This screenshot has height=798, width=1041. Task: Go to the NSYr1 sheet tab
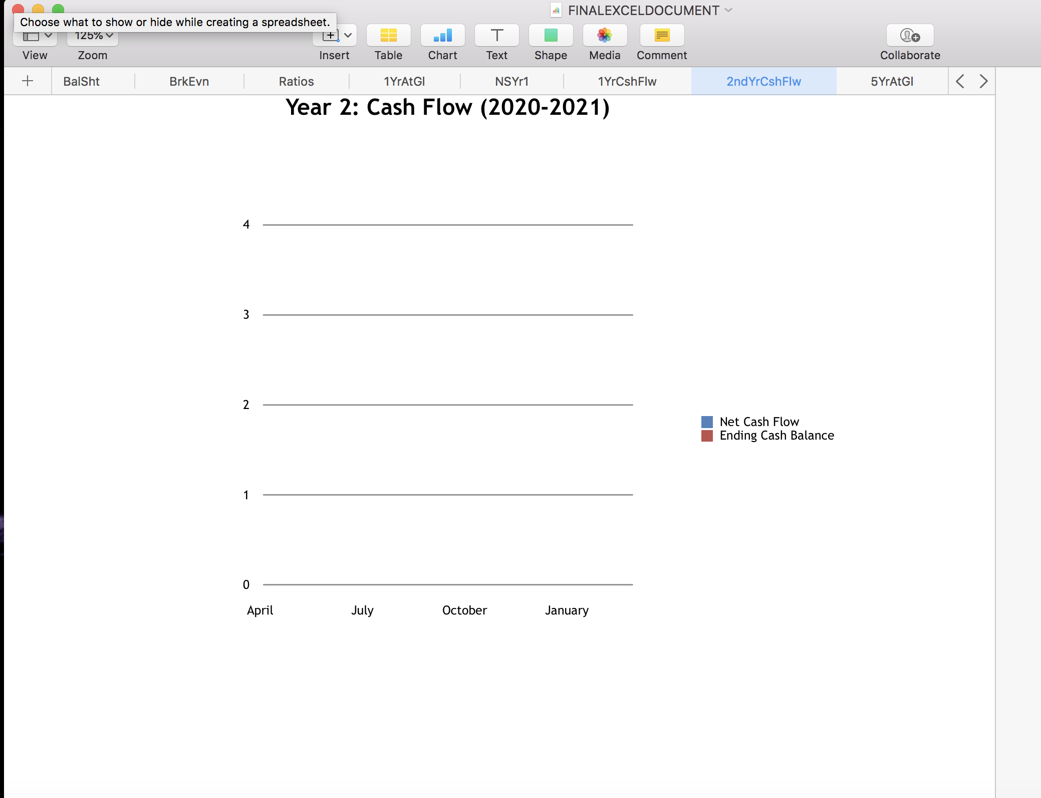pos(511,81)
